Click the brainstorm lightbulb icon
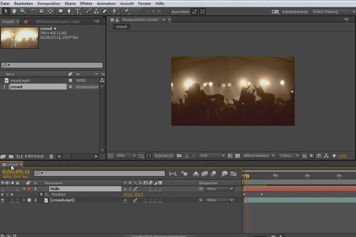The image size is (356, 237). pos(225,173)
